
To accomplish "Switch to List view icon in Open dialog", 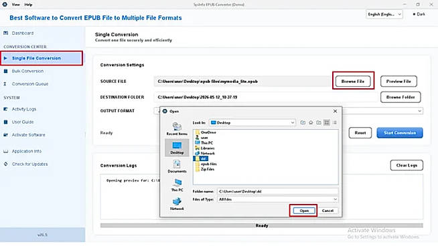I will [326, 122].
